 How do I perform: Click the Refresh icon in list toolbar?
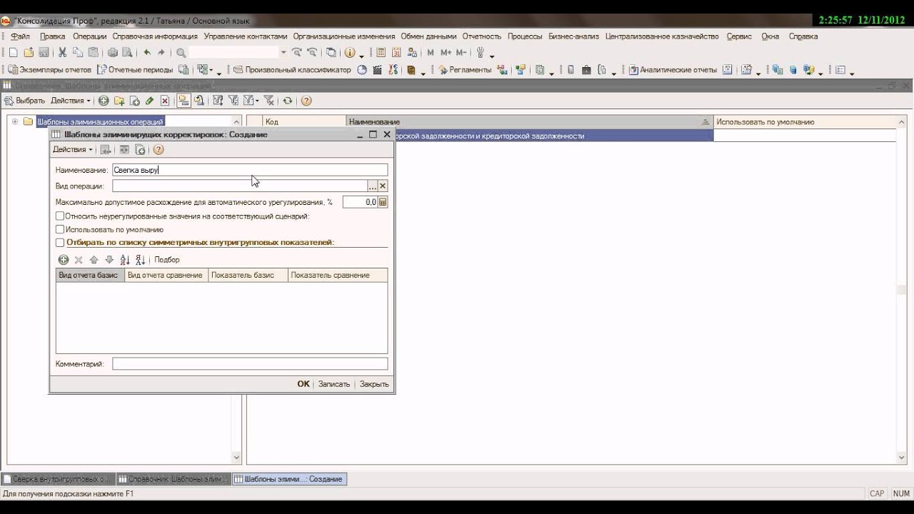tap(287, 101)
